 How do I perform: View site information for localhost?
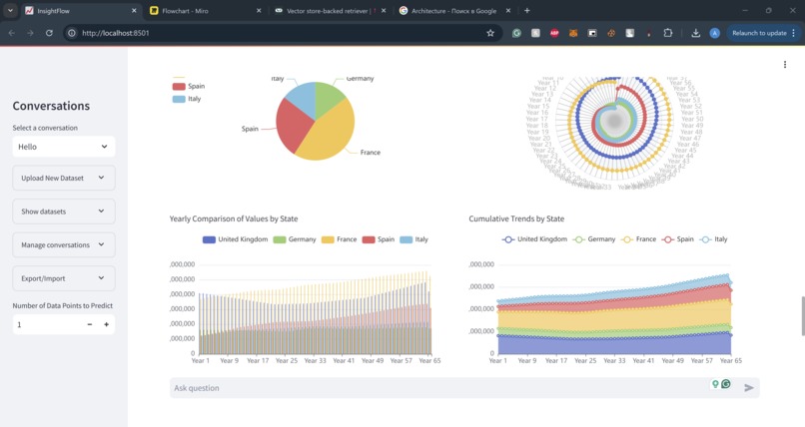(x=72, y=33)
